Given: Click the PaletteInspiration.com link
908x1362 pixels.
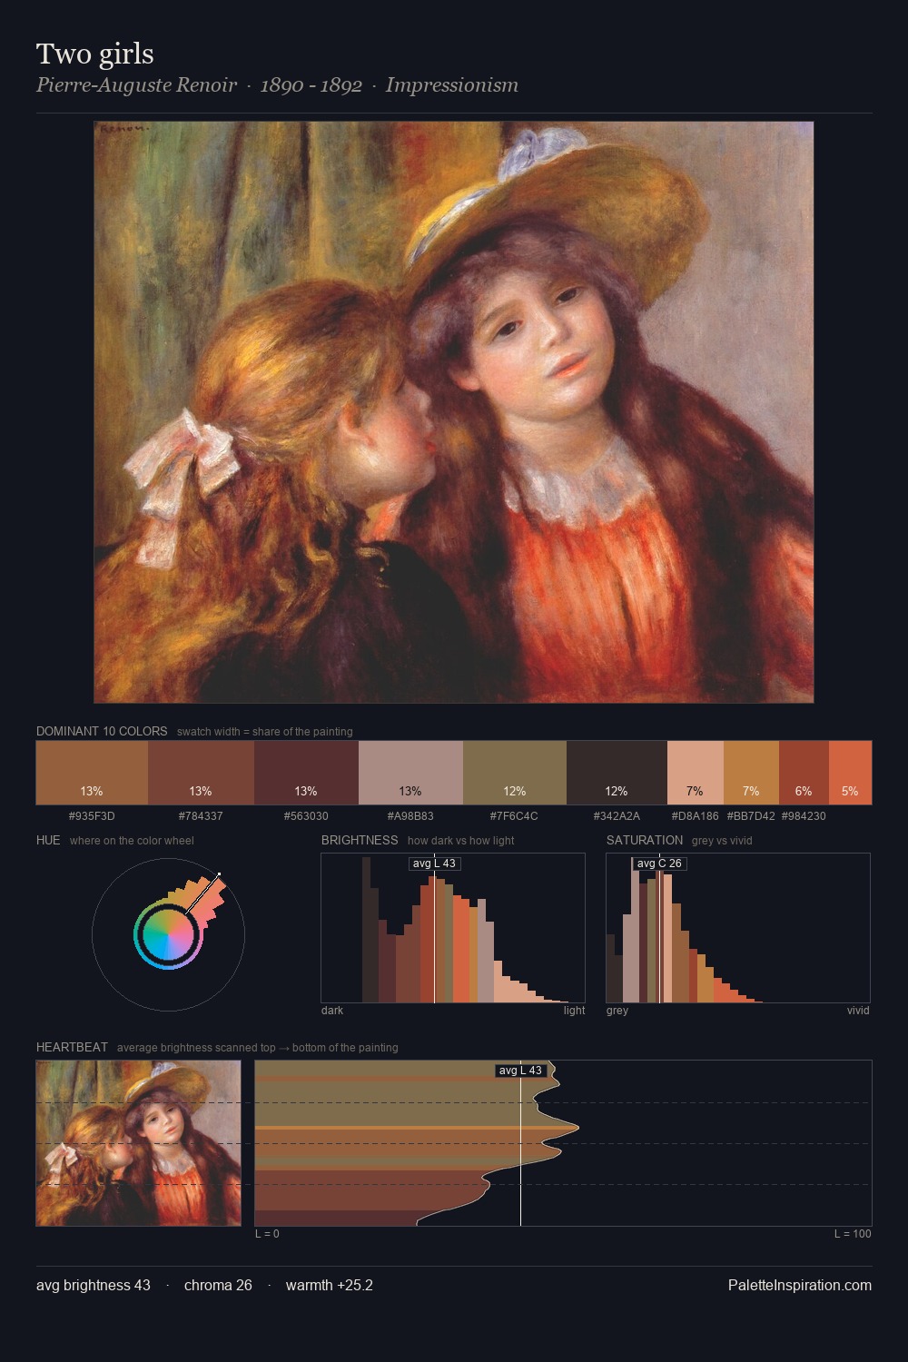Looking at the screenshot, I should (800, 1285).
